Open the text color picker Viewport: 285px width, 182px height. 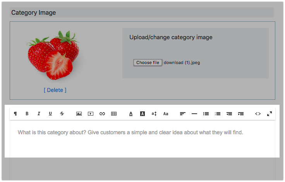pos(131,114)
